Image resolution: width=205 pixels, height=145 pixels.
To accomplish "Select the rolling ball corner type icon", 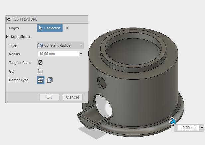I will 41,80.
